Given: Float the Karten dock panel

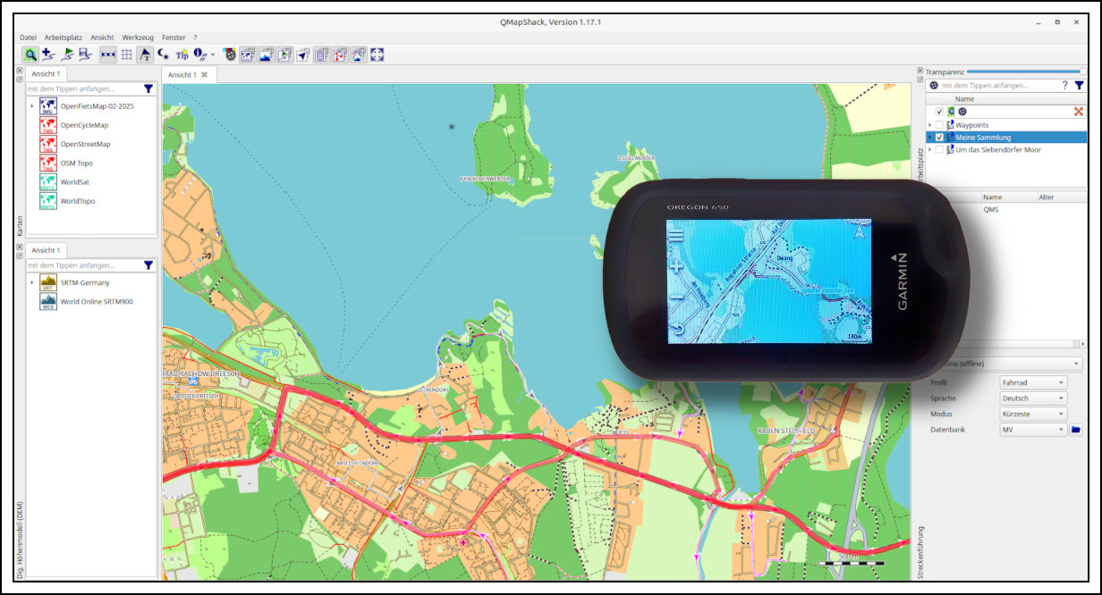Looking at the screenshot, I should (20, 80).
